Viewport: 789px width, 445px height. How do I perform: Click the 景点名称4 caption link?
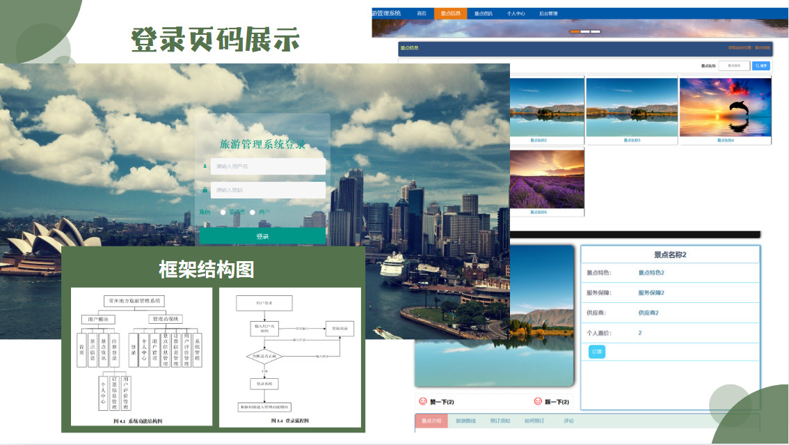coord(726,141)
